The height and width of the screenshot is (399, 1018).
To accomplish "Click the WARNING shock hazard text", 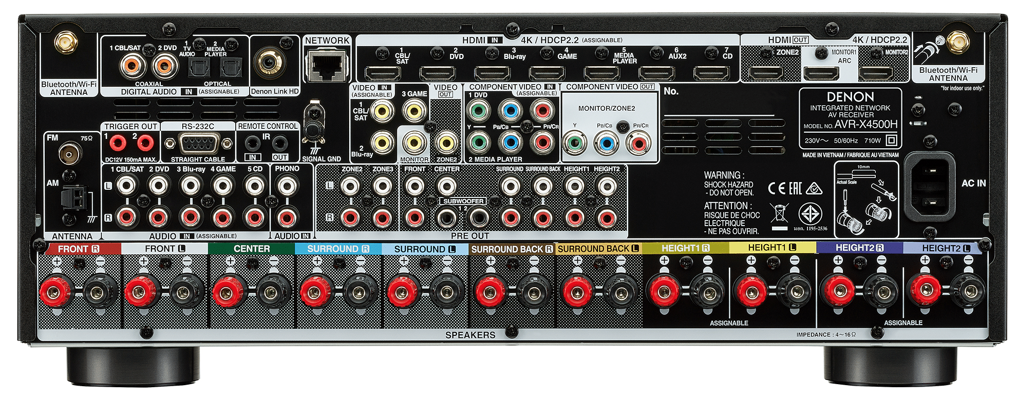I will pyautogui.click(x=729, y=184).
